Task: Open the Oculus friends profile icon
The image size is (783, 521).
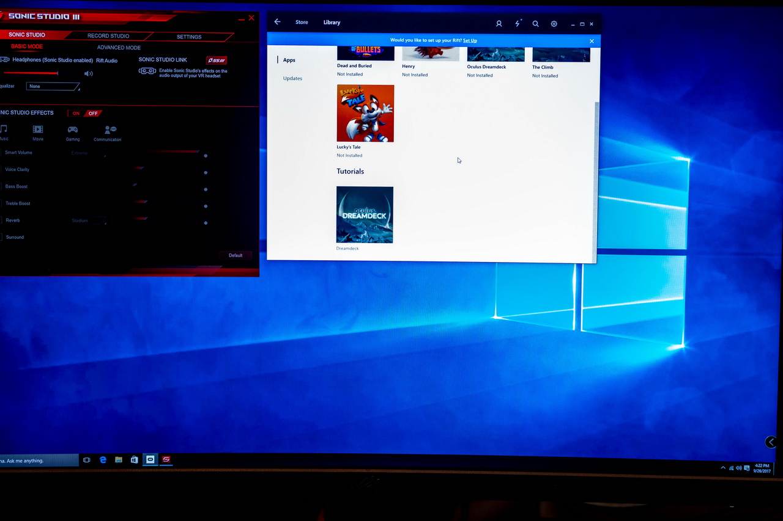Action: (499, 24)
